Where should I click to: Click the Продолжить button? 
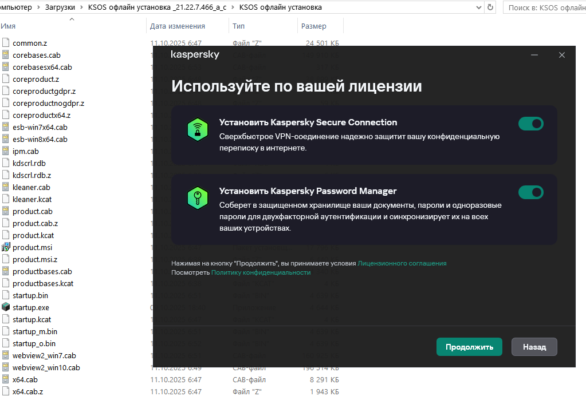pyautogui.click(x=469, y=347)
